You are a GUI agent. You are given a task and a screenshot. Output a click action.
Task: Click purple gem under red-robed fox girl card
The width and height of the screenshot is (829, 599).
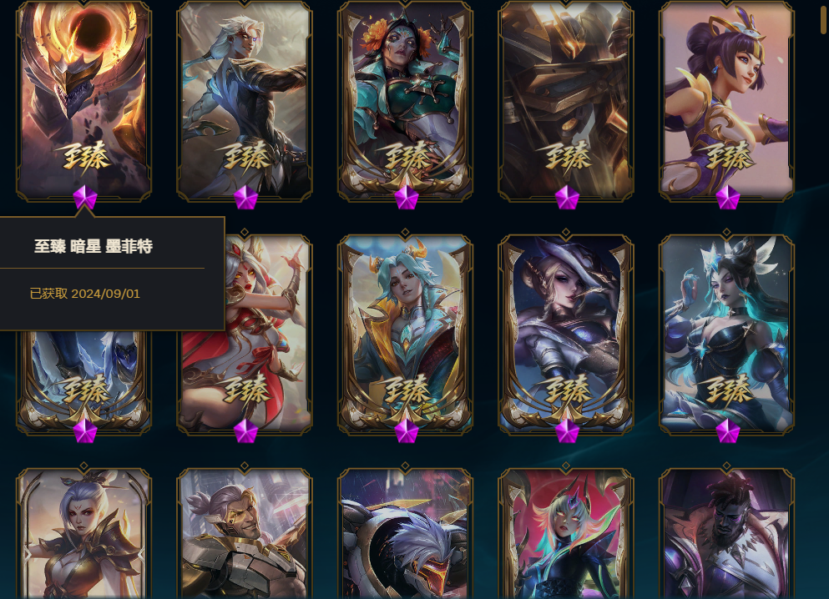click(245, 431)
